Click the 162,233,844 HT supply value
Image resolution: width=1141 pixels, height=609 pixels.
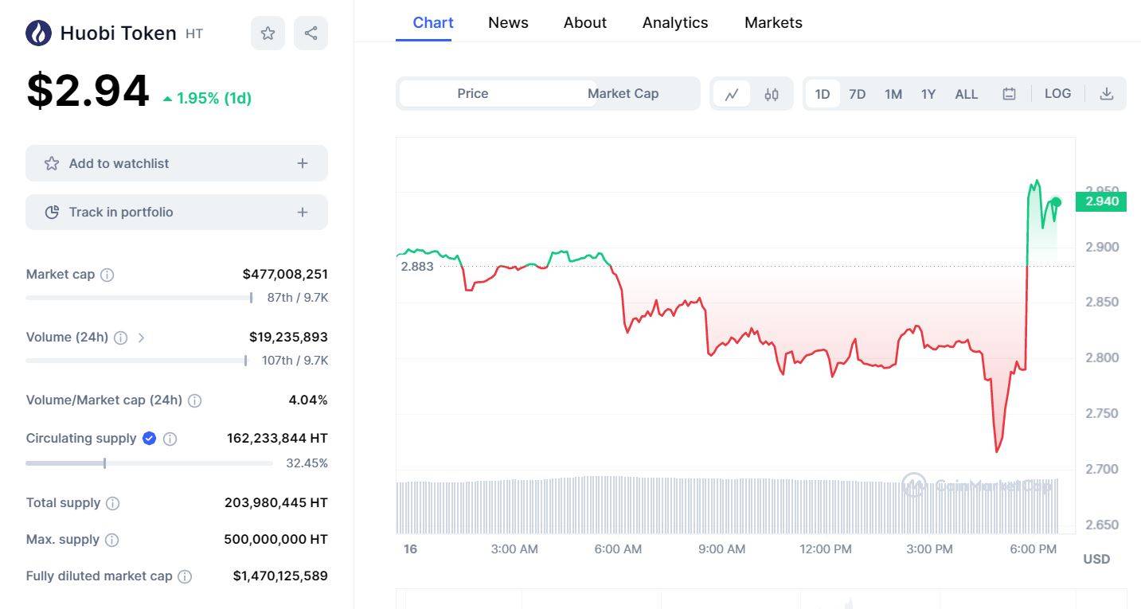click(x=277, y=439)
